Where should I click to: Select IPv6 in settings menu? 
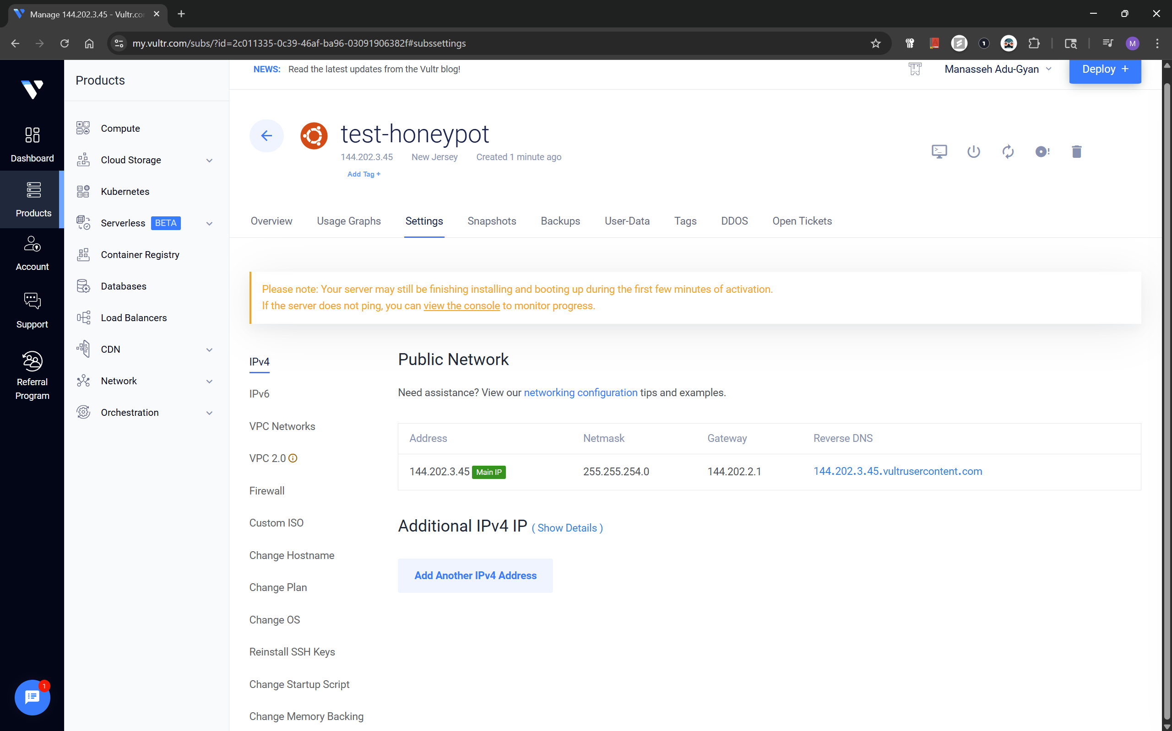tap(259, 393)
